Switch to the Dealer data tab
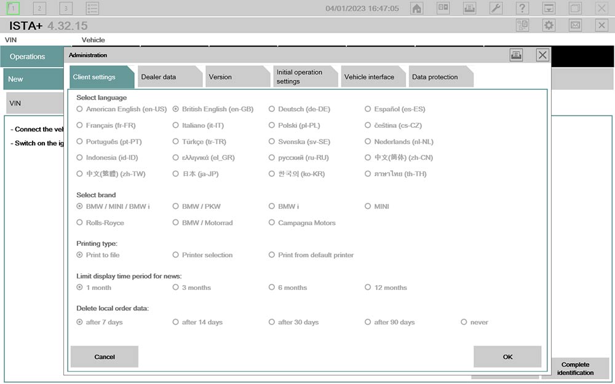The image size is (615, 384). tap(170, 77)
